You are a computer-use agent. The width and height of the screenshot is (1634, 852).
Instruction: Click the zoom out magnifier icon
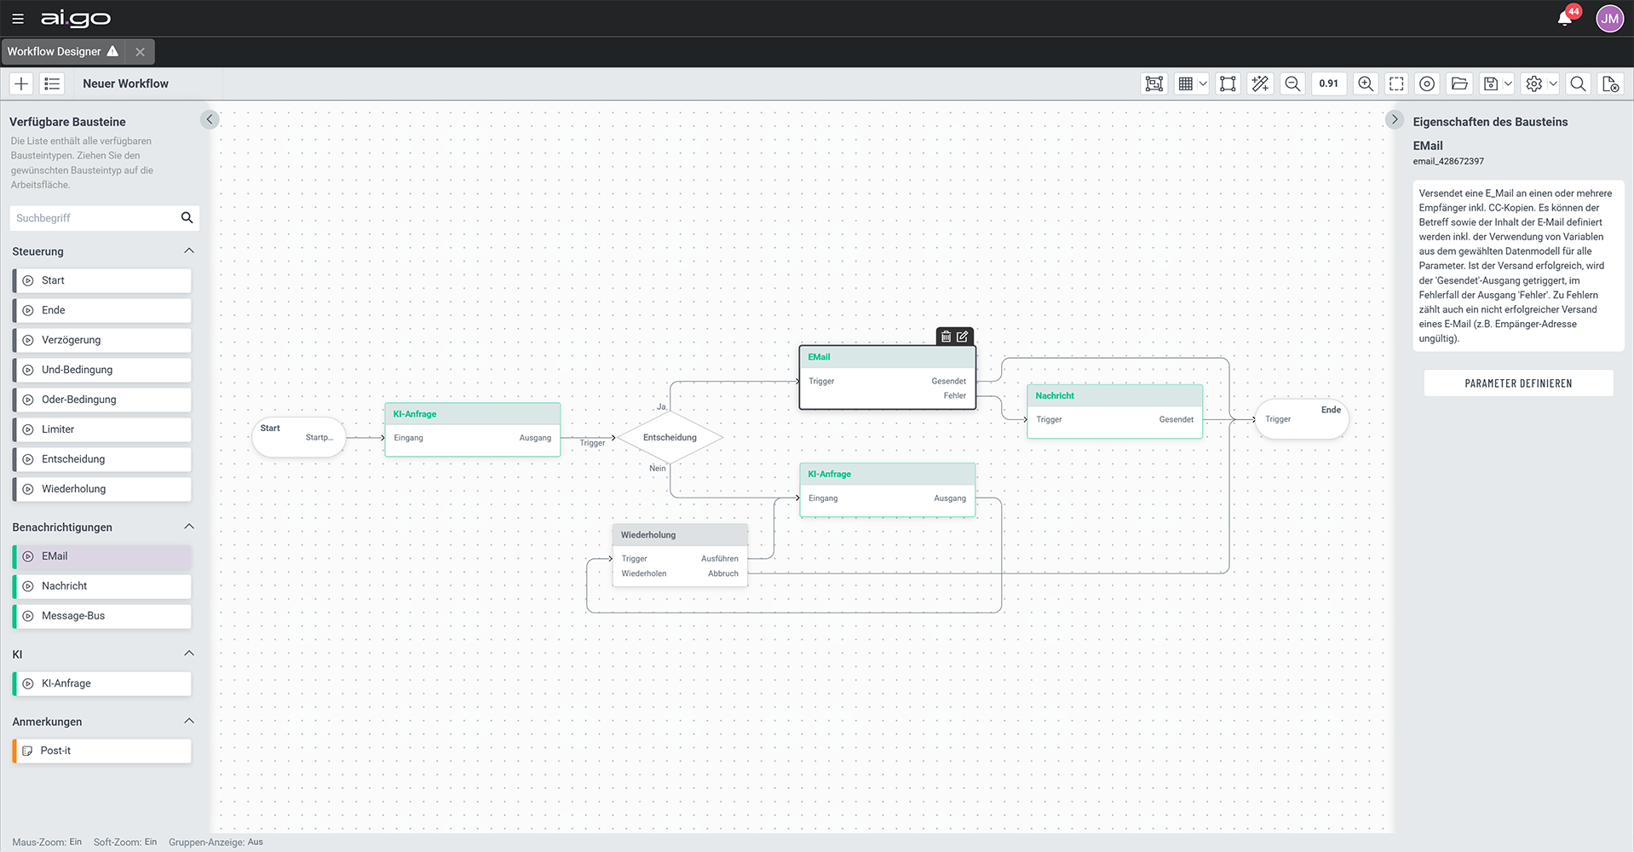(1292, 83)
